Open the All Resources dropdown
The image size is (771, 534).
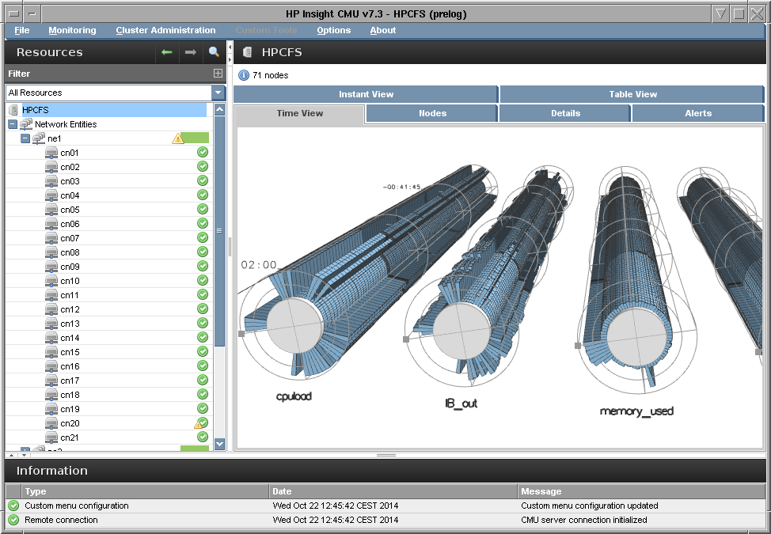218,93
